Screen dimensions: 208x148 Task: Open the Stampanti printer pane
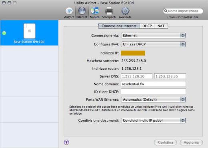pyautogui.click(x=109, y=13)
